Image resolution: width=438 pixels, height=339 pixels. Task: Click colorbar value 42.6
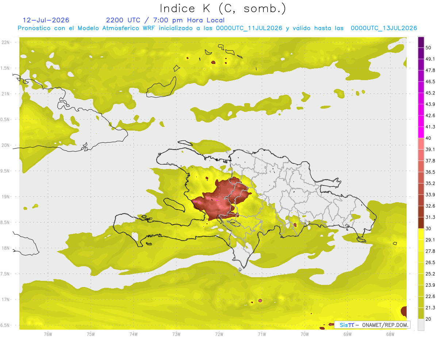pos(430,116)
